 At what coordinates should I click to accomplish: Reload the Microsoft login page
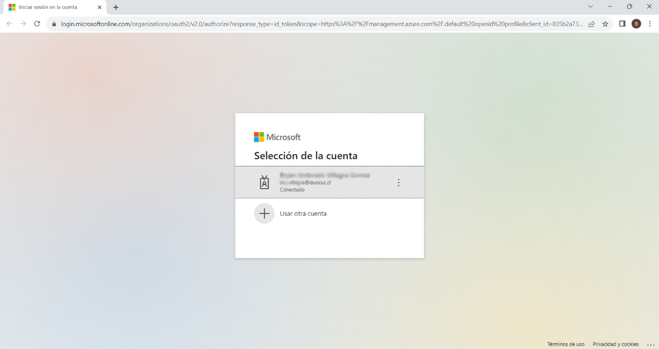pos(37,24)
